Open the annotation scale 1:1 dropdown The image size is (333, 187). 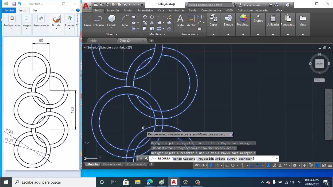click(x=287, y=165)
